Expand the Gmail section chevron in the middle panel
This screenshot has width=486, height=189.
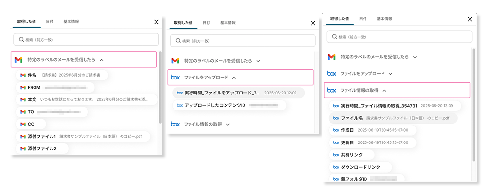(258, 61)
